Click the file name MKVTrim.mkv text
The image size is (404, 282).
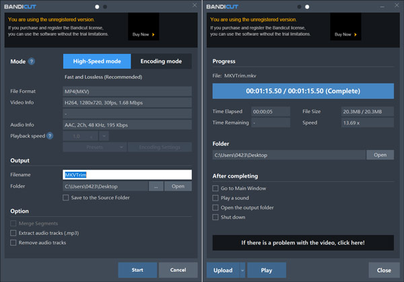tap(240, 75)
